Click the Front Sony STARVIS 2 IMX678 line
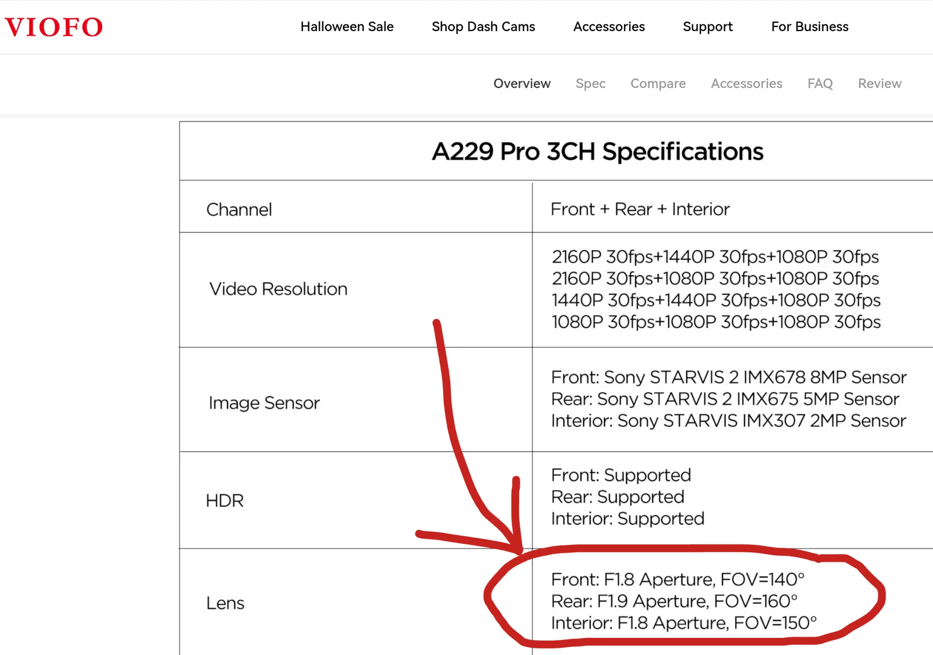This screenshot has width=933, height=655. pos(728,377)
